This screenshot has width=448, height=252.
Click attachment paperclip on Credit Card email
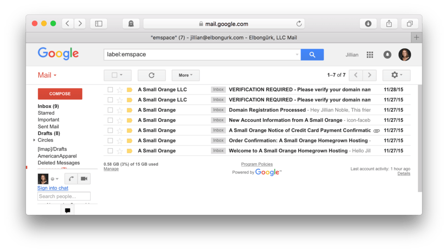click(377, 131)
